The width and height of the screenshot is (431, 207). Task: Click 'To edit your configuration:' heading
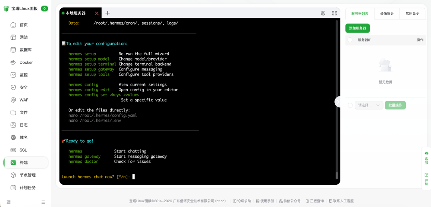click(x=97, y=44)
